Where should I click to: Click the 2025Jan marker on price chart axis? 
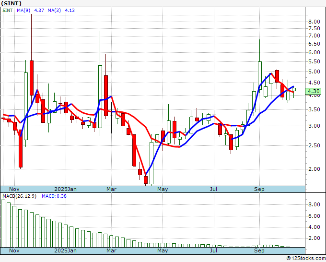[65, 189]
